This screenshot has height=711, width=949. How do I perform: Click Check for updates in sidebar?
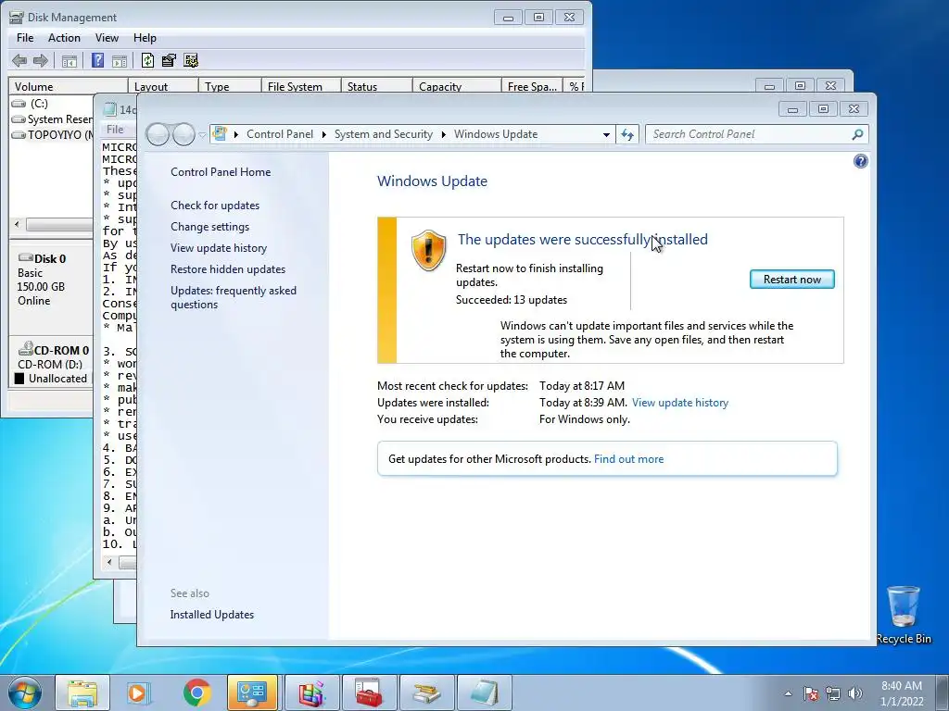pos(215,206)
